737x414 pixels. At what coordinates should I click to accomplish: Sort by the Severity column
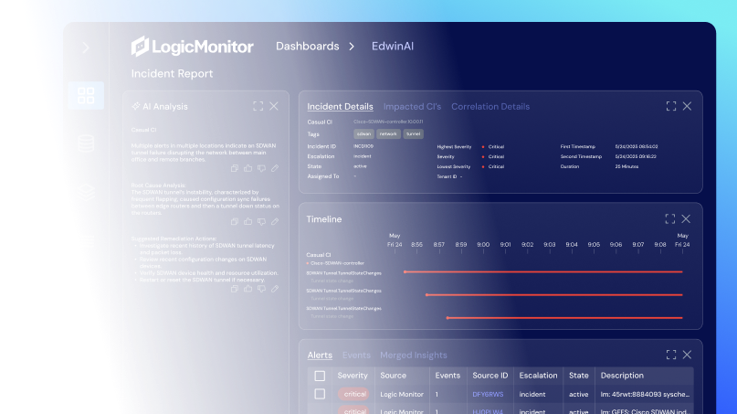[353, 376]
